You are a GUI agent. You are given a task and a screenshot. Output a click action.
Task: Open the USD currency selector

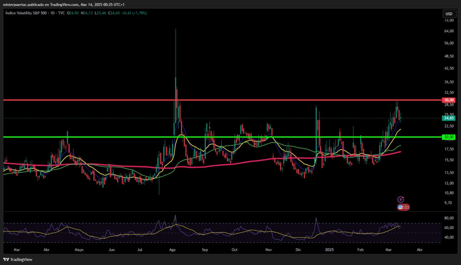point(449,14)
